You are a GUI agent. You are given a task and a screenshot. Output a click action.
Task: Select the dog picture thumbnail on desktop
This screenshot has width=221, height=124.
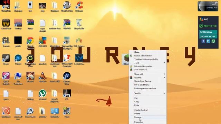point(42,6)
